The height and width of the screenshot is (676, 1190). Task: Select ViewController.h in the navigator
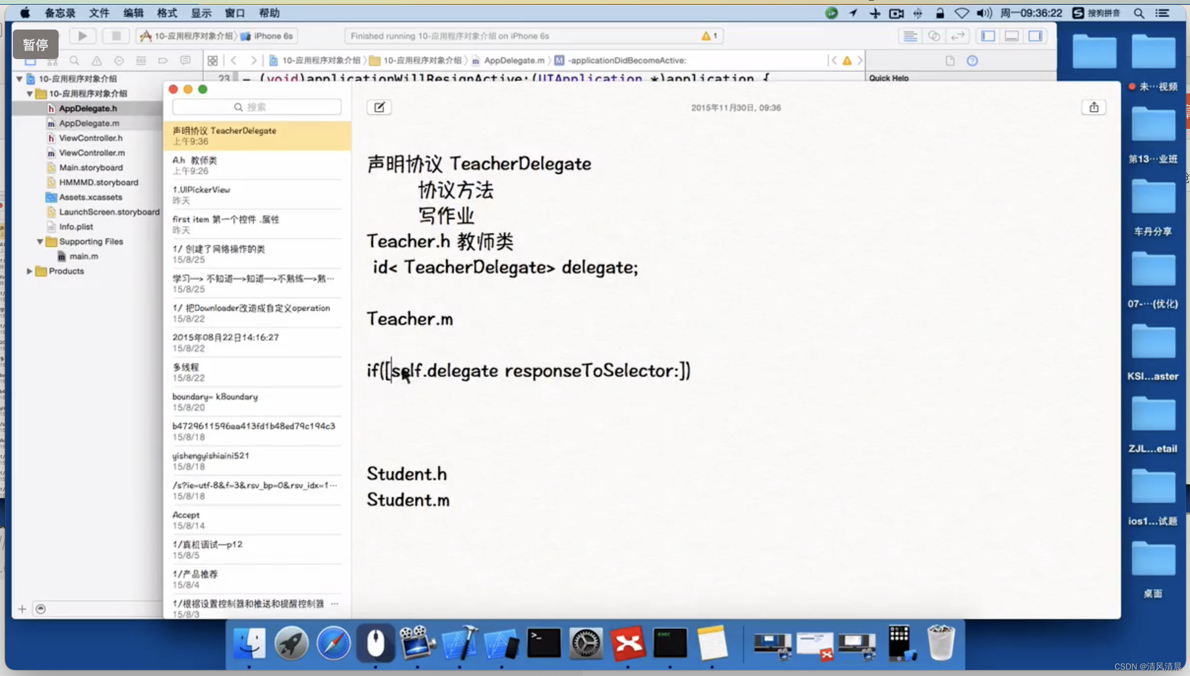tap(91, 138)
